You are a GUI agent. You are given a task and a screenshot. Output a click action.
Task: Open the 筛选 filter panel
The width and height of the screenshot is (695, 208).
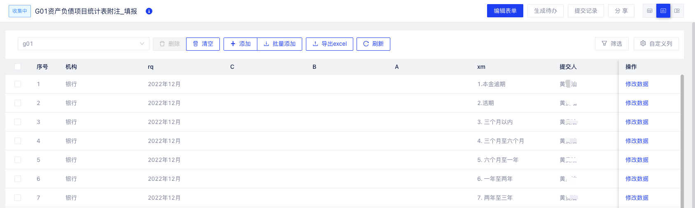(x=611, y=44)
